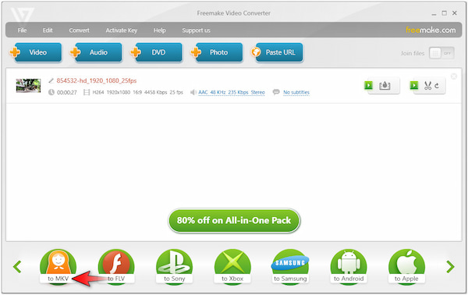Choose the to FLV output format
This screenshot has width=468, height=295.
(x=116, y=267)
